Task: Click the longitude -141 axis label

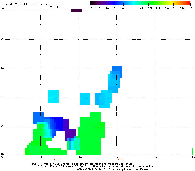Action: tap(116, 157)
